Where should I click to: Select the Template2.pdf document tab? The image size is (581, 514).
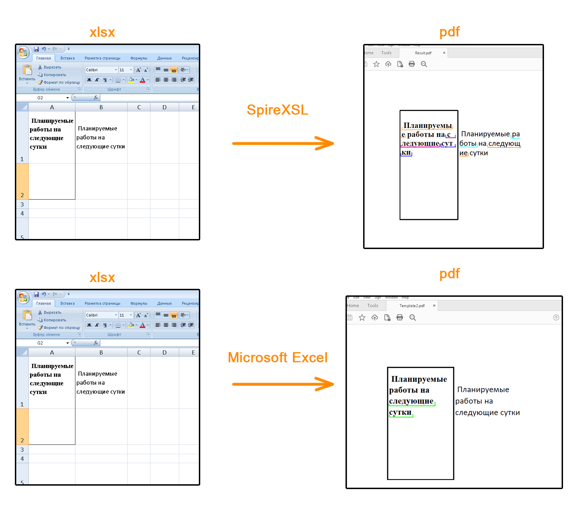coord(412,306)
